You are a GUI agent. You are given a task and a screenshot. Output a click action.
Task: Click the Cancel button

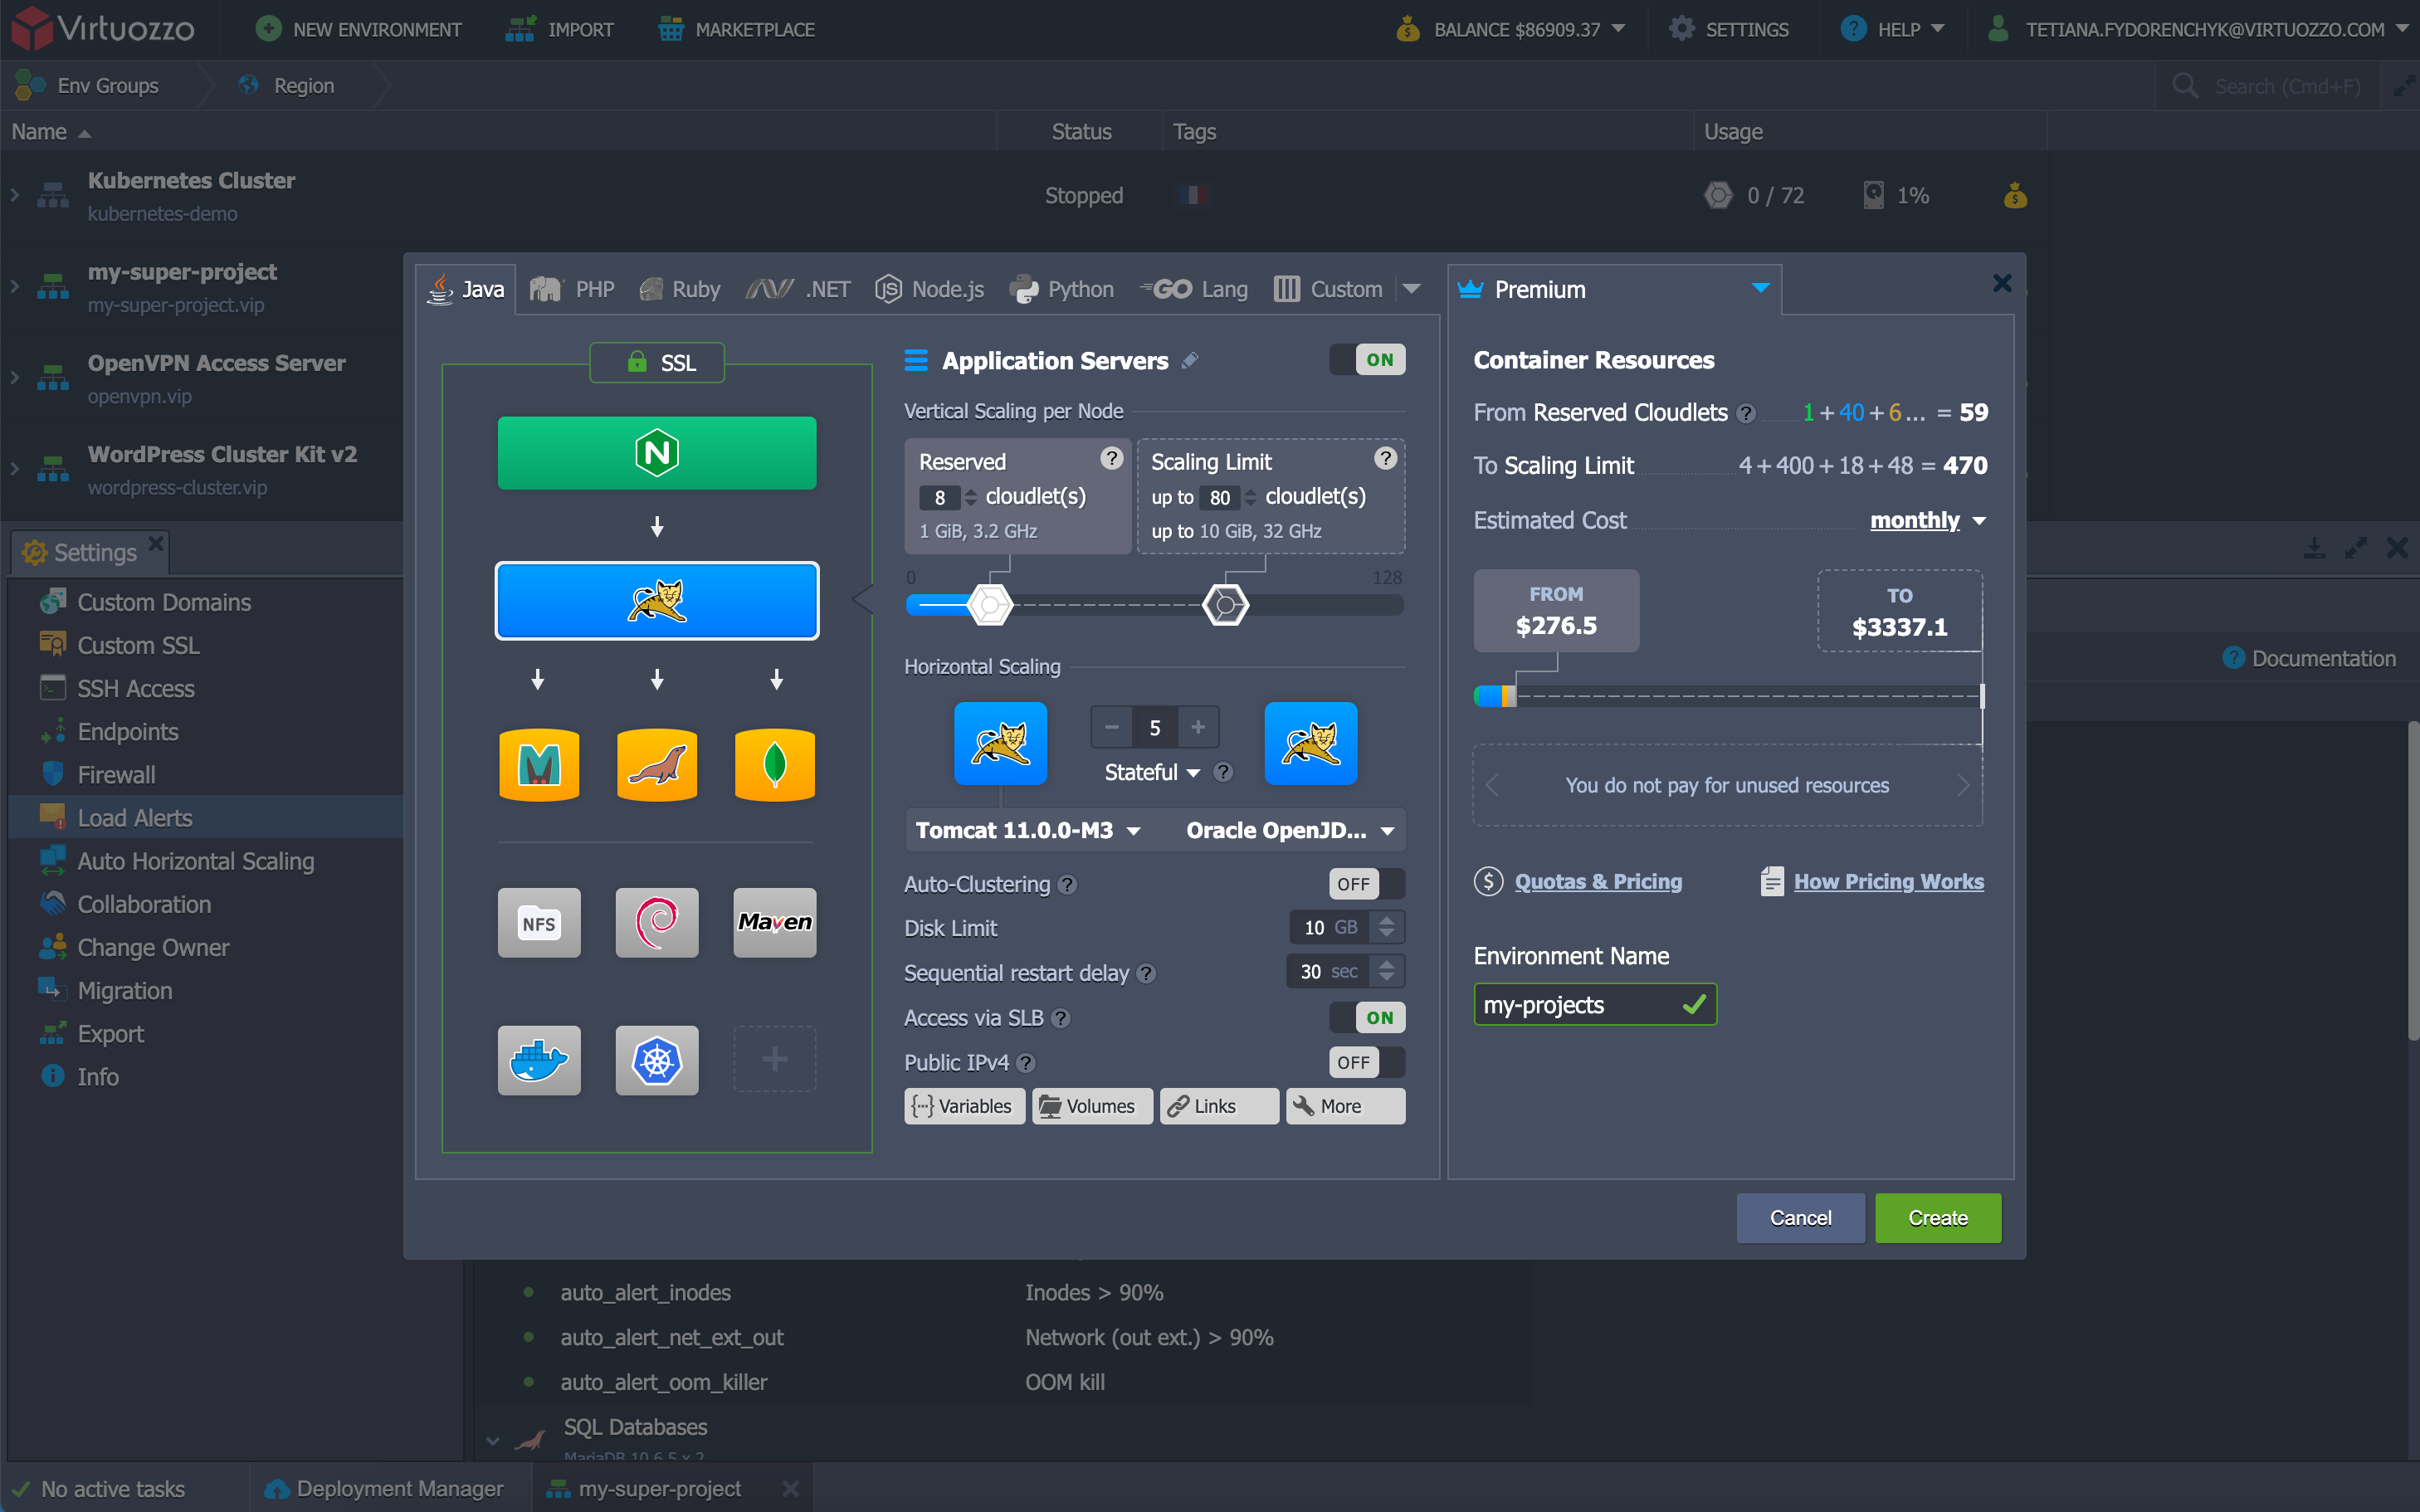(1800, 1218)
